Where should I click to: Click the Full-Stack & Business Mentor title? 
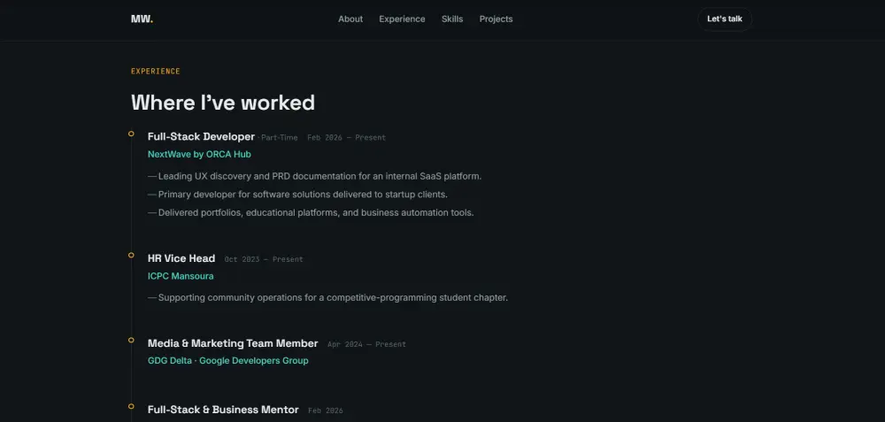223,410
